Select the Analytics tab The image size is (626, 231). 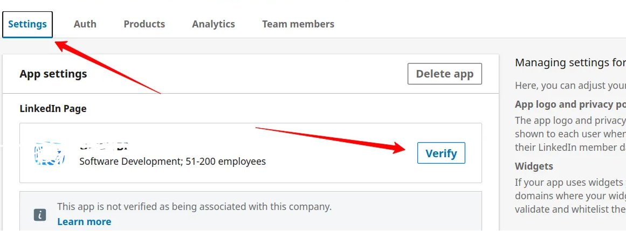coord(214,24)
